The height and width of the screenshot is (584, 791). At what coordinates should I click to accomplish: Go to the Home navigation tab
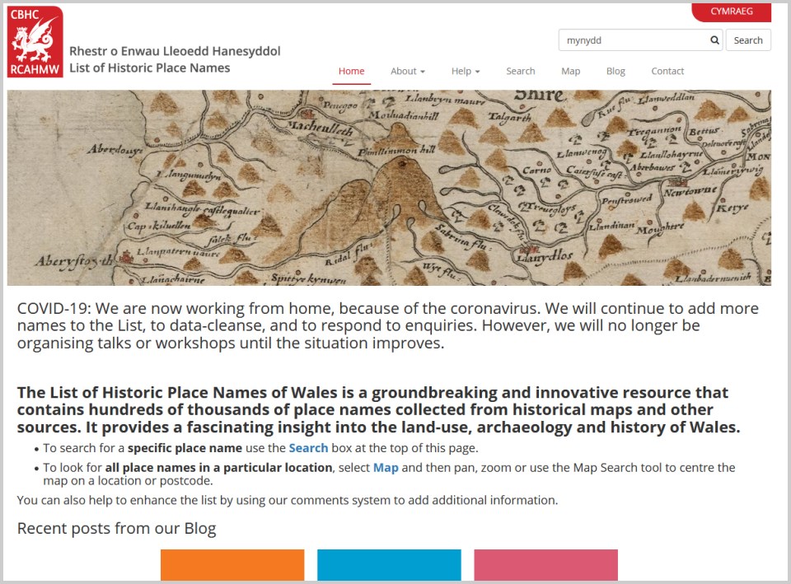coord(351,71)
